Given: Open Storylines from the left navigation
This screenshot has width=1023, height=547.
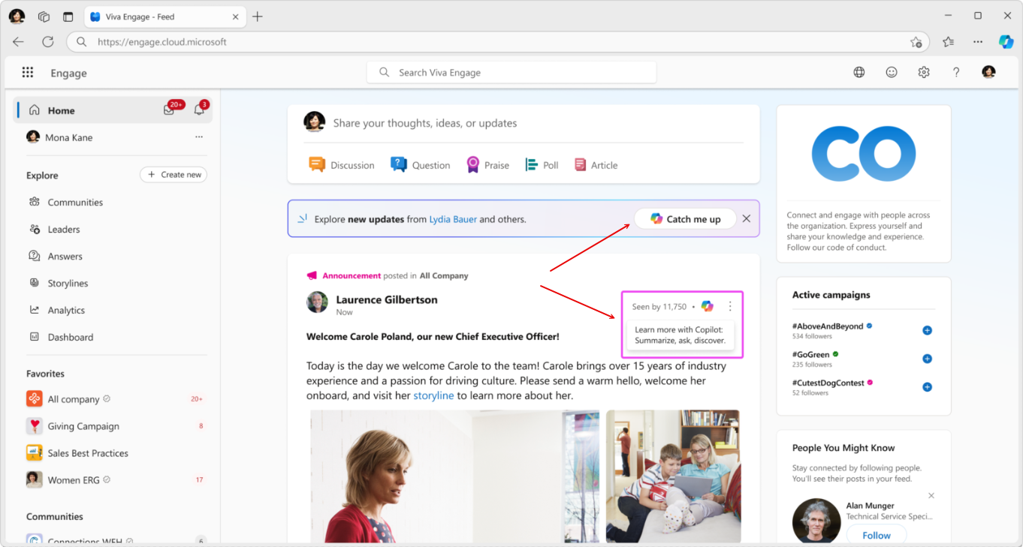Looking at the screenshot, I should tap(68, 284).
